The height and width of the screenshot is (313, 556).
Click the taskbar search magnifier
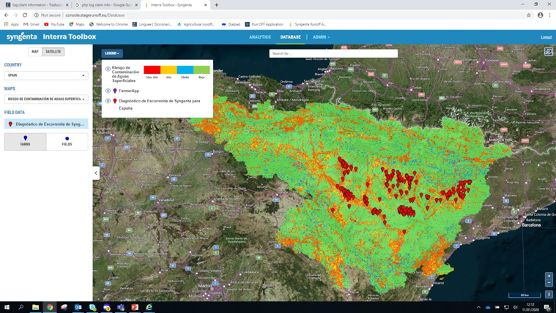click(21, 307)
